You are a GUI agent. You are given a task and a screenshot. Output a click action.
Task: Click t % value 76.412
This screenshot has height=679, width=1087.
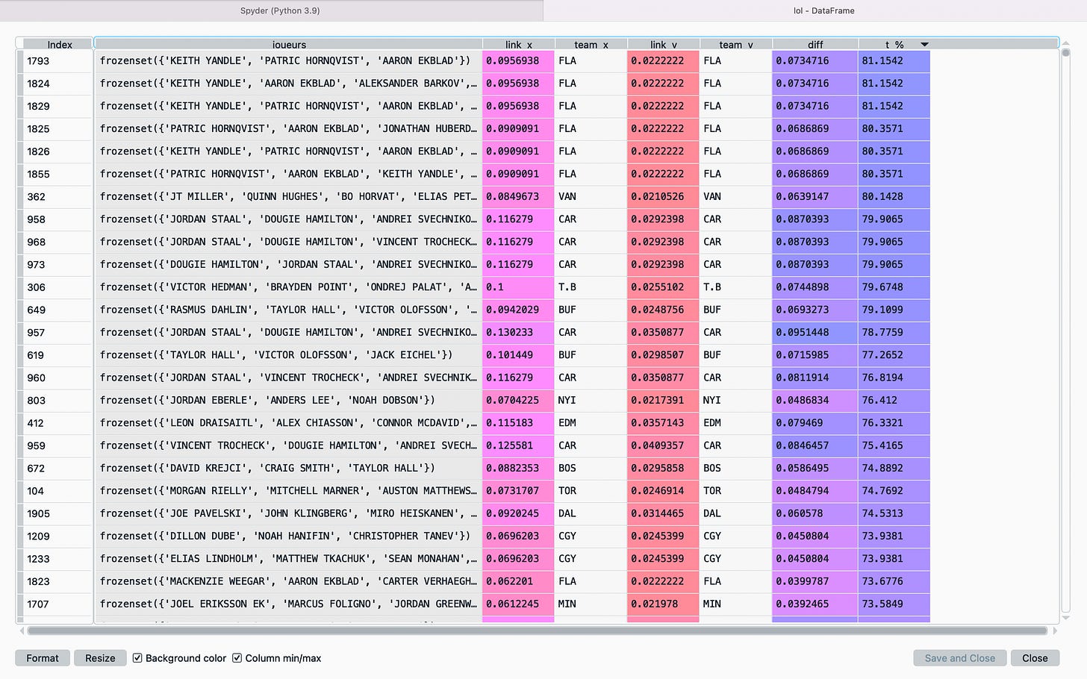point(894,400)
